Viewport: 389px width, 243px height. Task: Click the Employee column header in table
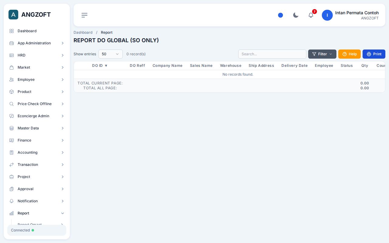click(324, 66)
